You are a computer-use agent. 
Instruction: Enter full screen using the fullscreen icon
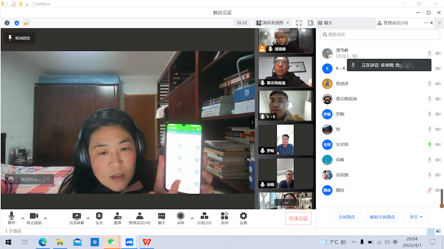click(x=299, y=23)
